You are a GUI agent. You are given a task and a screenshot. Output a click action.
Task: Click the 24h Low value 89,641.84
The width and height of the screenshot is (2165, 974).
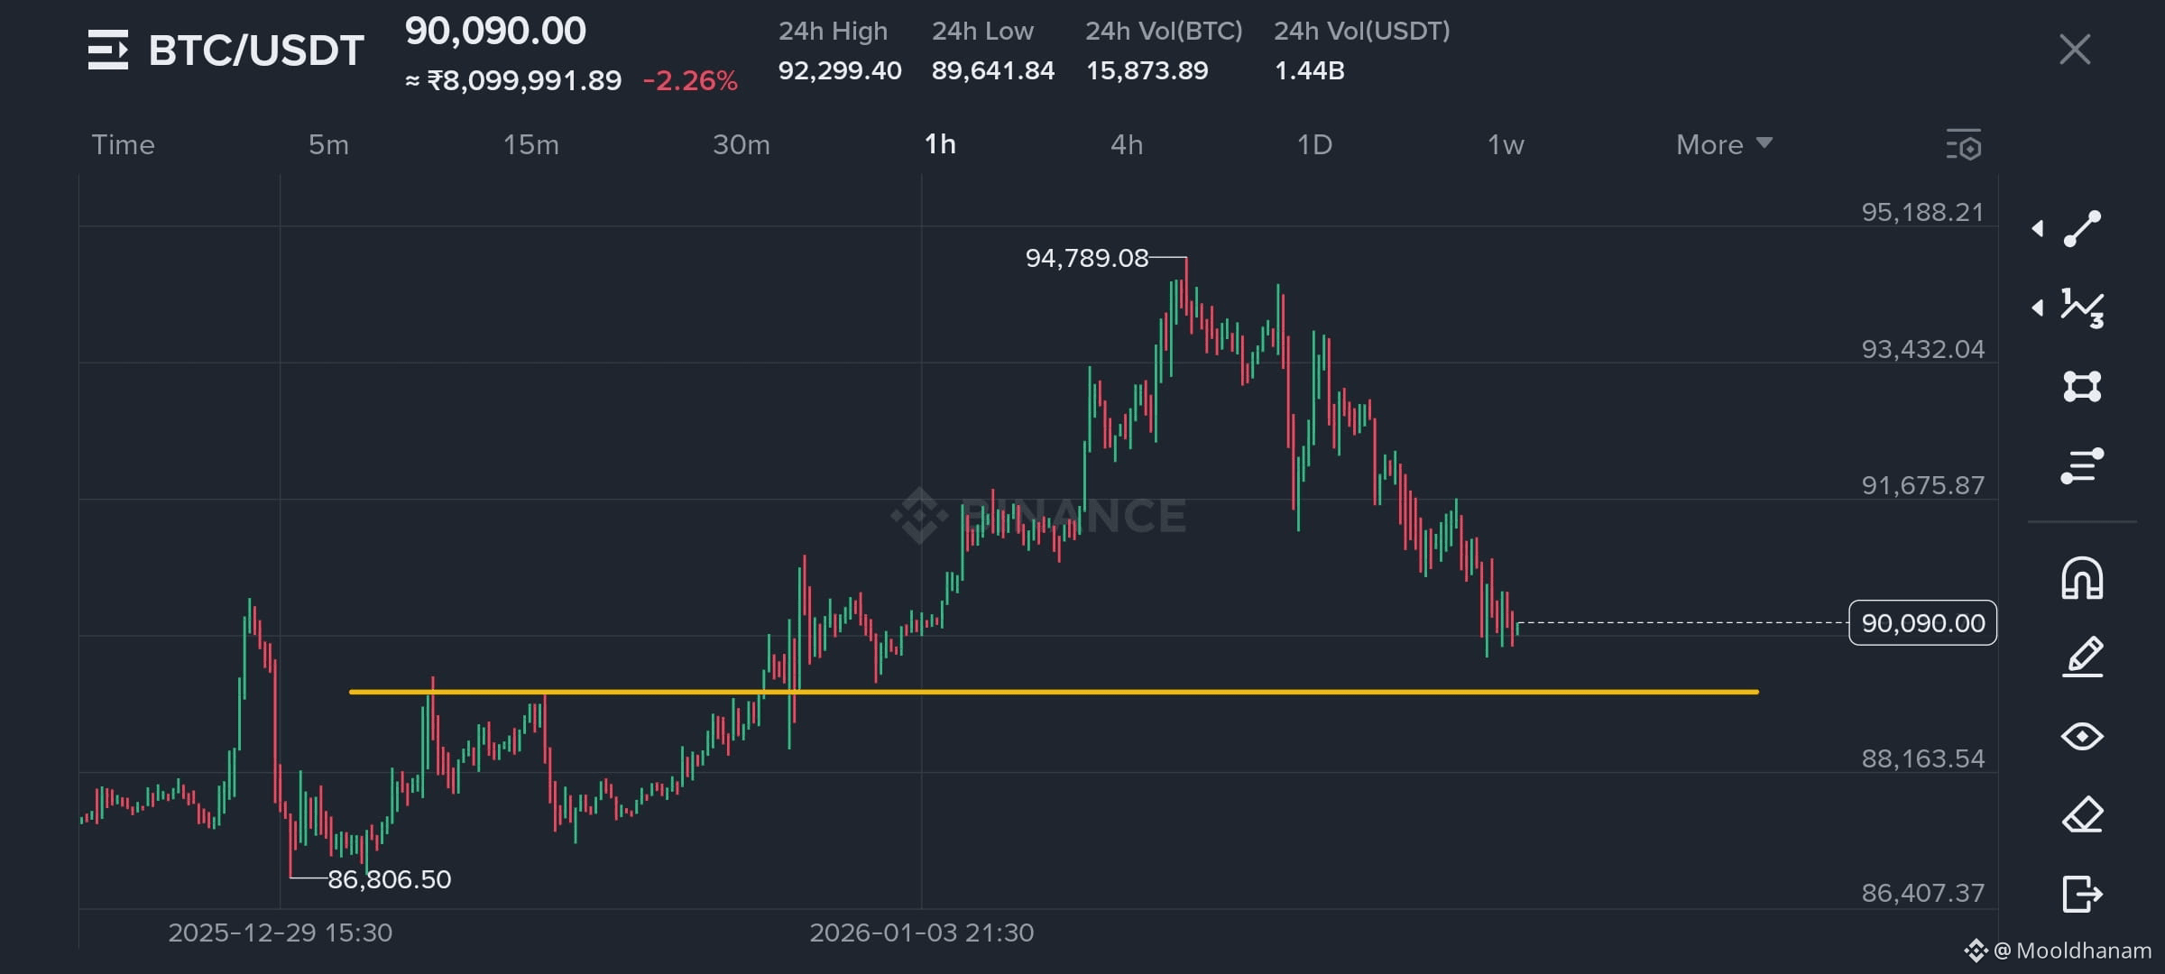coord(993,70)
